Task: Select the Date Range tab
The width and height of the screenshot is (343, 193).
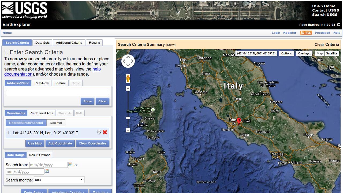Action: [x=16, y=155]
